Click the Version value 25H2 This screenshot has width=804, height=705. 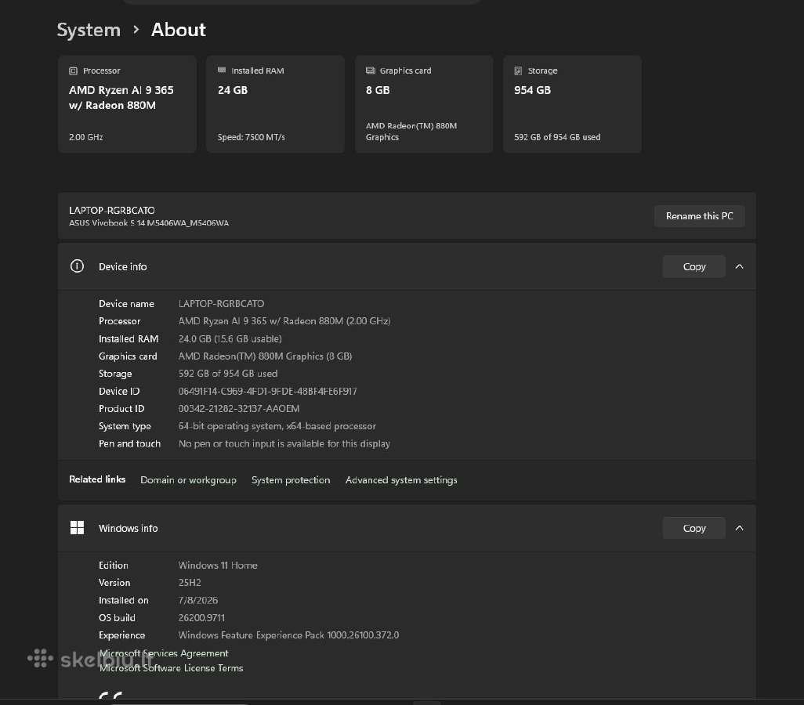pyautogui.click(x=190, y=583)
